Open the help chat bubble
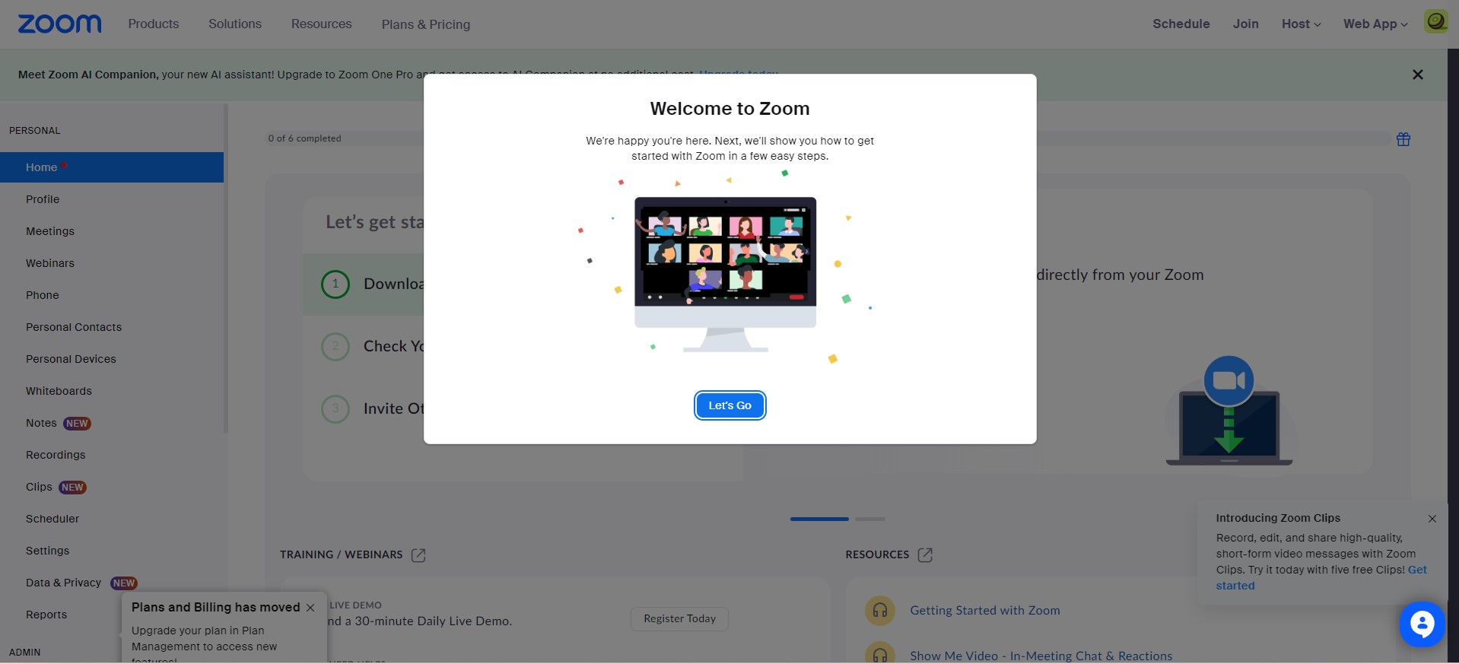The width and height of the screenshot is (1459, 664). [1422, 624]
